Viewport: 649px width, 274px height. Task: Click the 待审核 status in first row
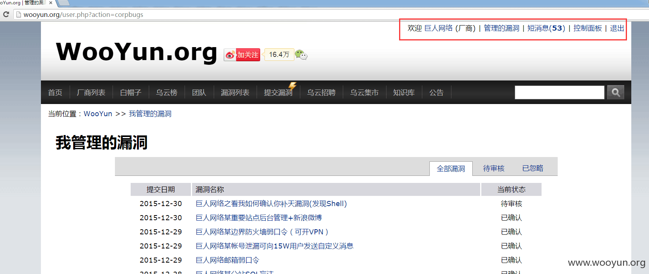511,204
